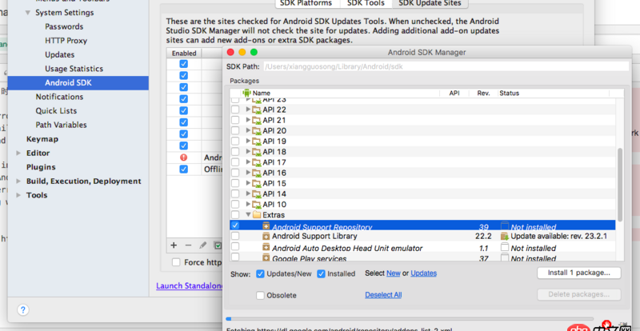Click the fetching progress bar
640x331 pixels.
(x=410, y=319)
